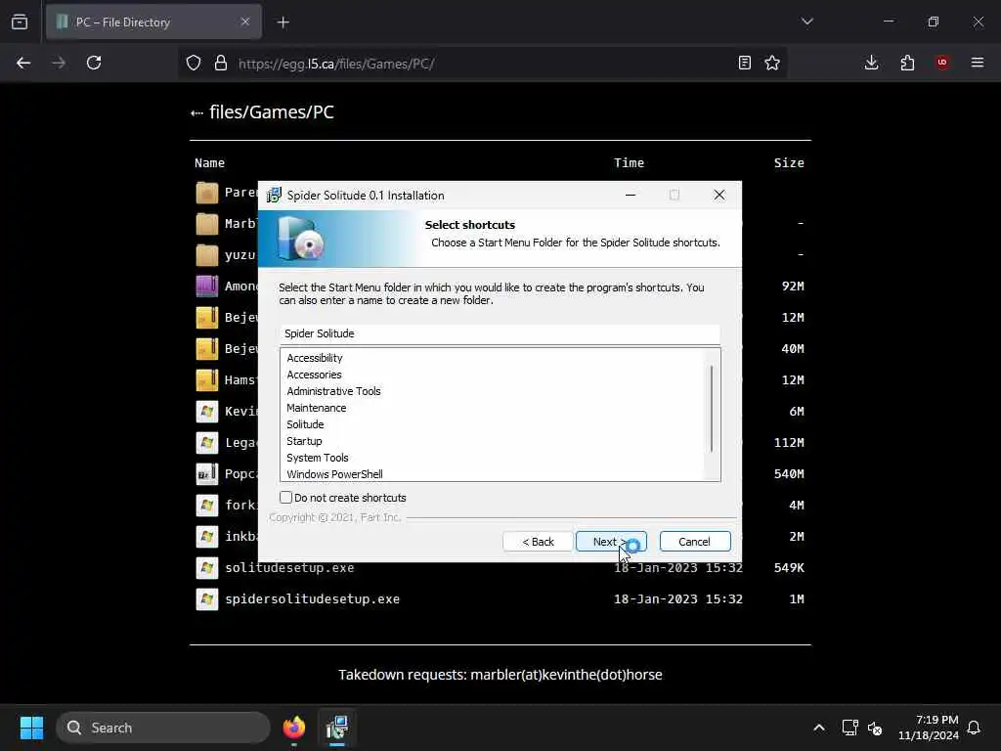Reload the current page
The image size is (1001, 751).
point(94,63)
